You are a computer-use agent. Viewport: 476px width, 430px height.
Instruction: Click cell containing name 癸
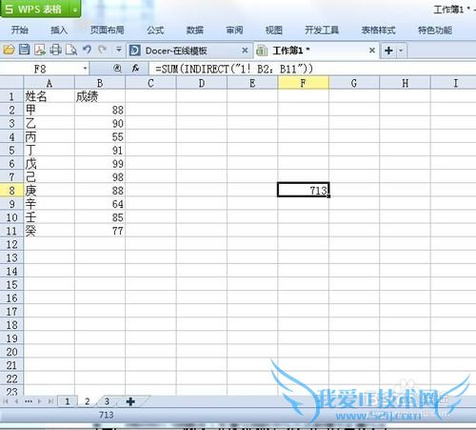[50, 231]
